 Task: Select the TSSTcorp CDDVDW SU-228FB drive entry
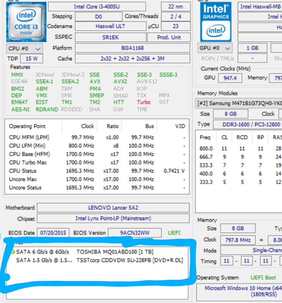(97, 260)
